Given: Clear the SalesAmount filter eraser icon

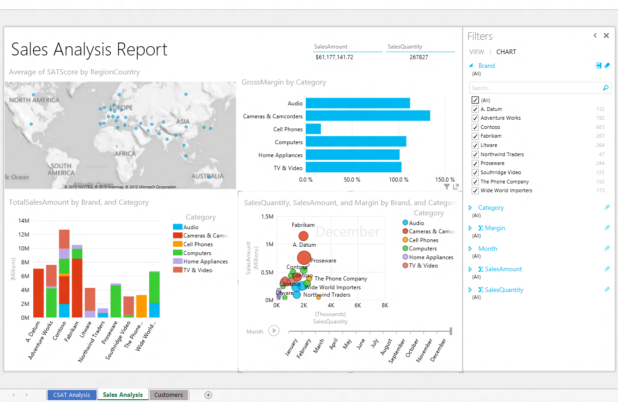Looking at the screenshot, I should 607,269.
